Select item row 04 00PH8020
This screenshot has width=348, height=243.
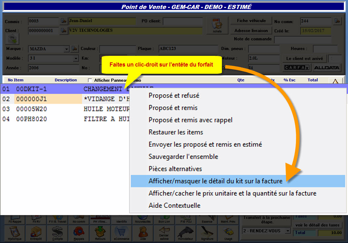[65, 119]
